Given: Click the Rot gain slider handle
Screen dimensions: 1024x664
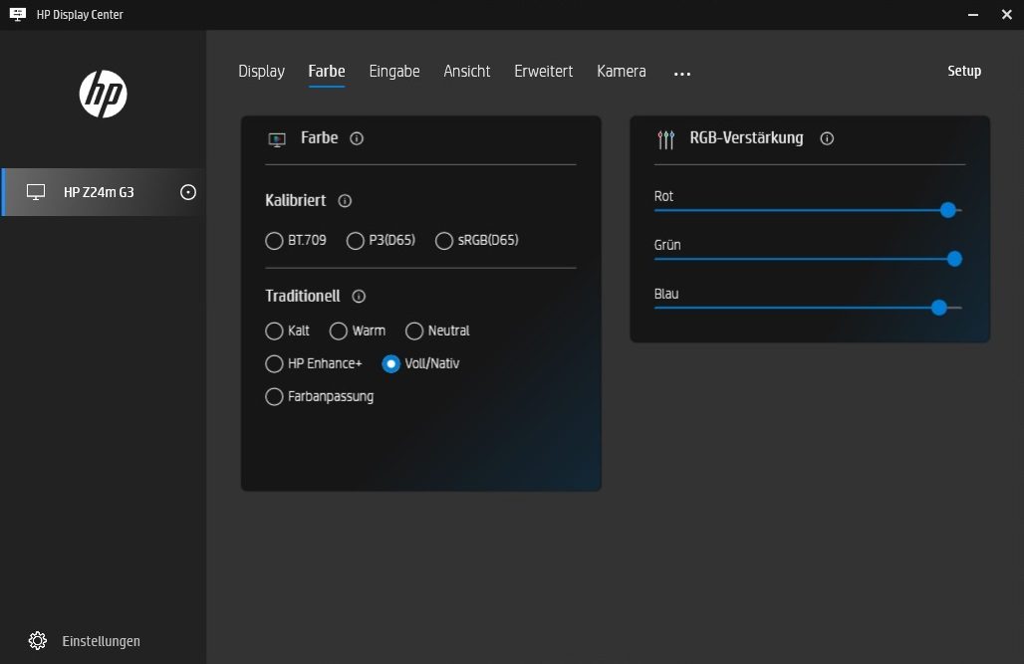Looking at the screenshot, I should (947, 210).
